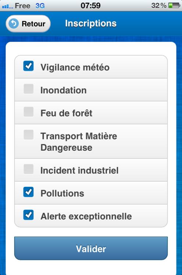The height and width of the screenshot is (275, 182).
Task: Check the Inondation checkbox
Action: point(29,89)
